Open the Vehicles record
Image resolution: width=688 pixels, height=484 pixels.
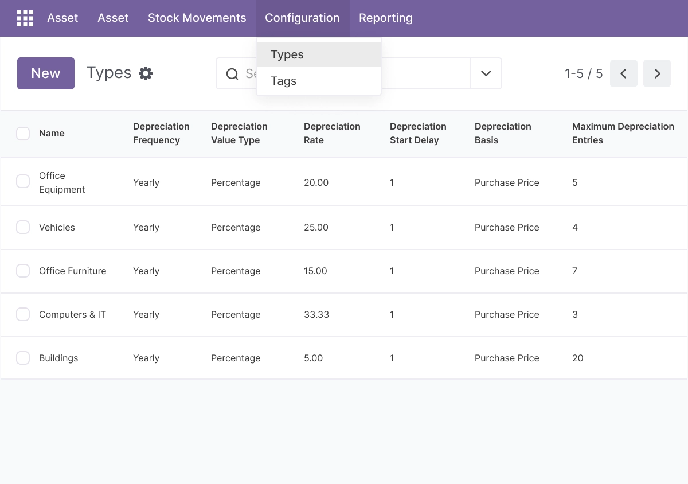pos(57,227)
